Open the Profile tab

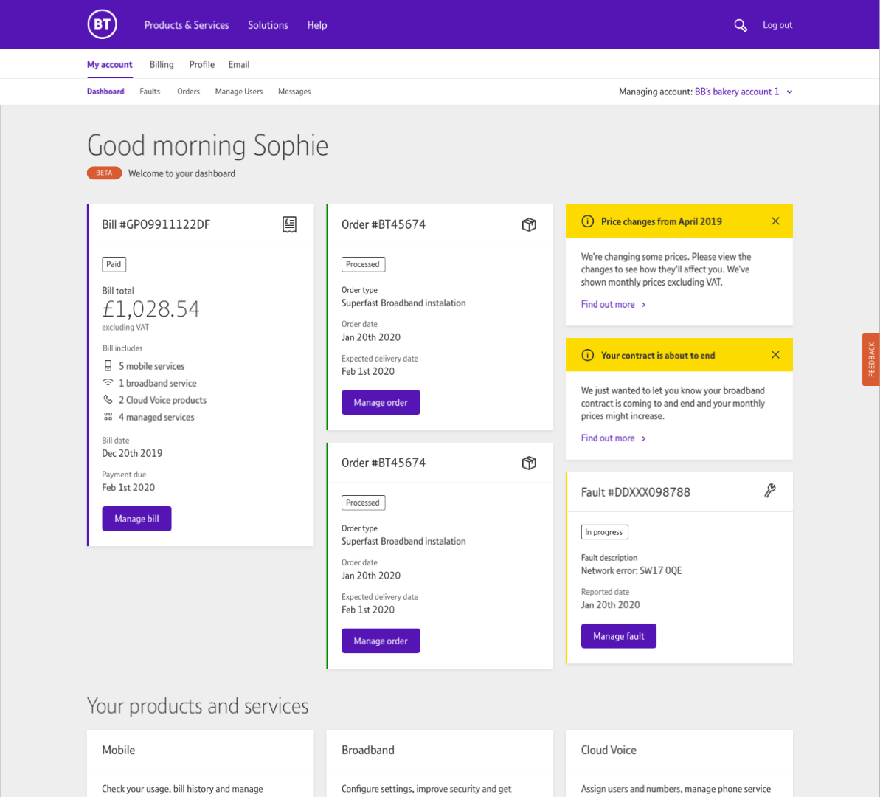(201, 65)
